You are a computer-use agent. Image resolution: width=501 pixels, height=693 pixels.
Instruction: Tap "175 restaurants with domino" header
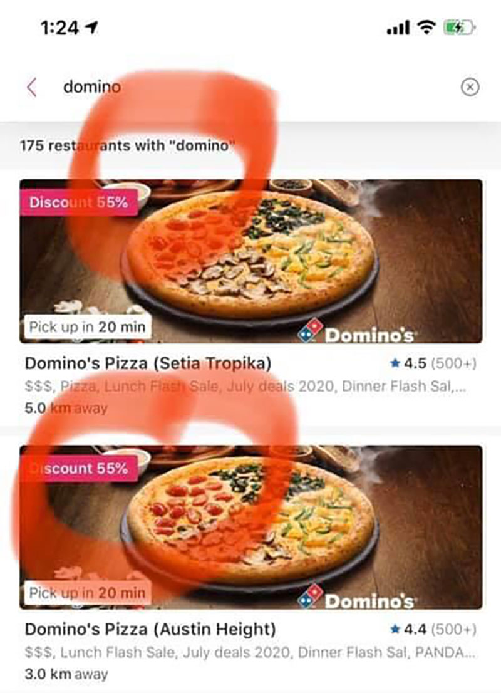tap(127, 145)
